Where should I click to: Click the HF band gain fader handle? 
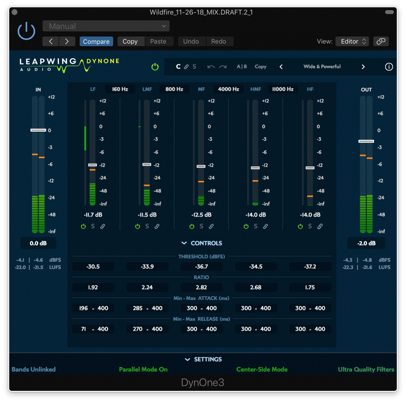(310, 168)
